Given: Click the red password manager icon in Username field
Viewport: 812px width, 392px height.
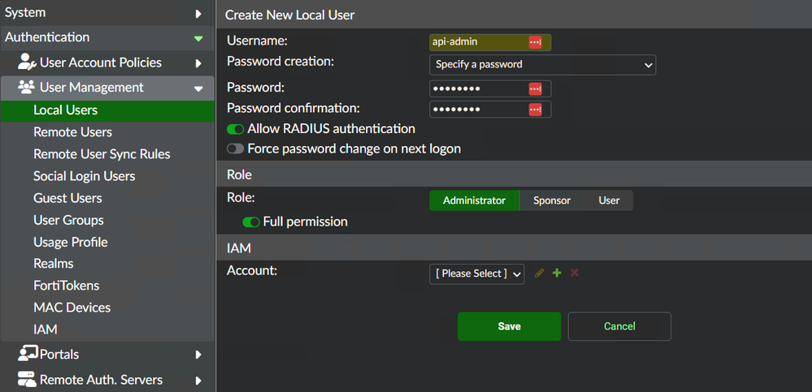Looking at the screenshot, I should (x=535, y=42).
